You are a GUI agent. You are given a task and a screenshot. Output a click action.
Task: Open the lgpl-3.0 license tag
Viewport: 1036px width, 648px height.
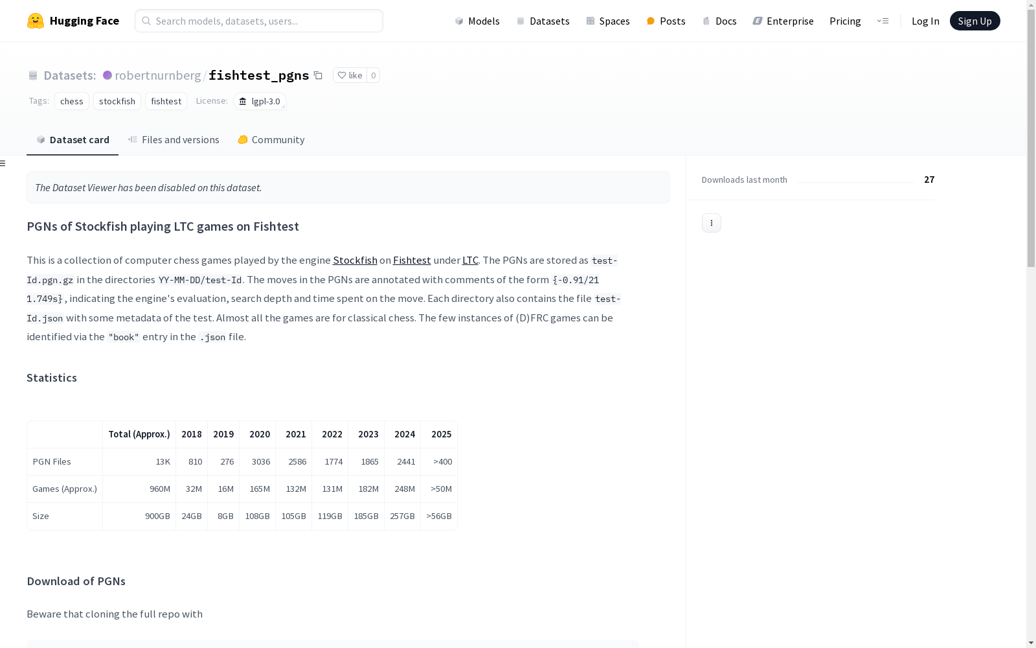coord(260,101)
